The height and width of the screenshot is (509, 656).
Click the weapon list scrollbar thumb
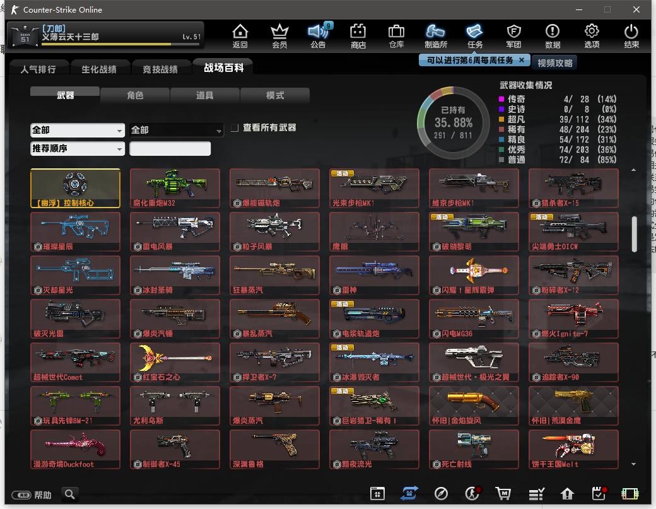(x=634, y=234)
